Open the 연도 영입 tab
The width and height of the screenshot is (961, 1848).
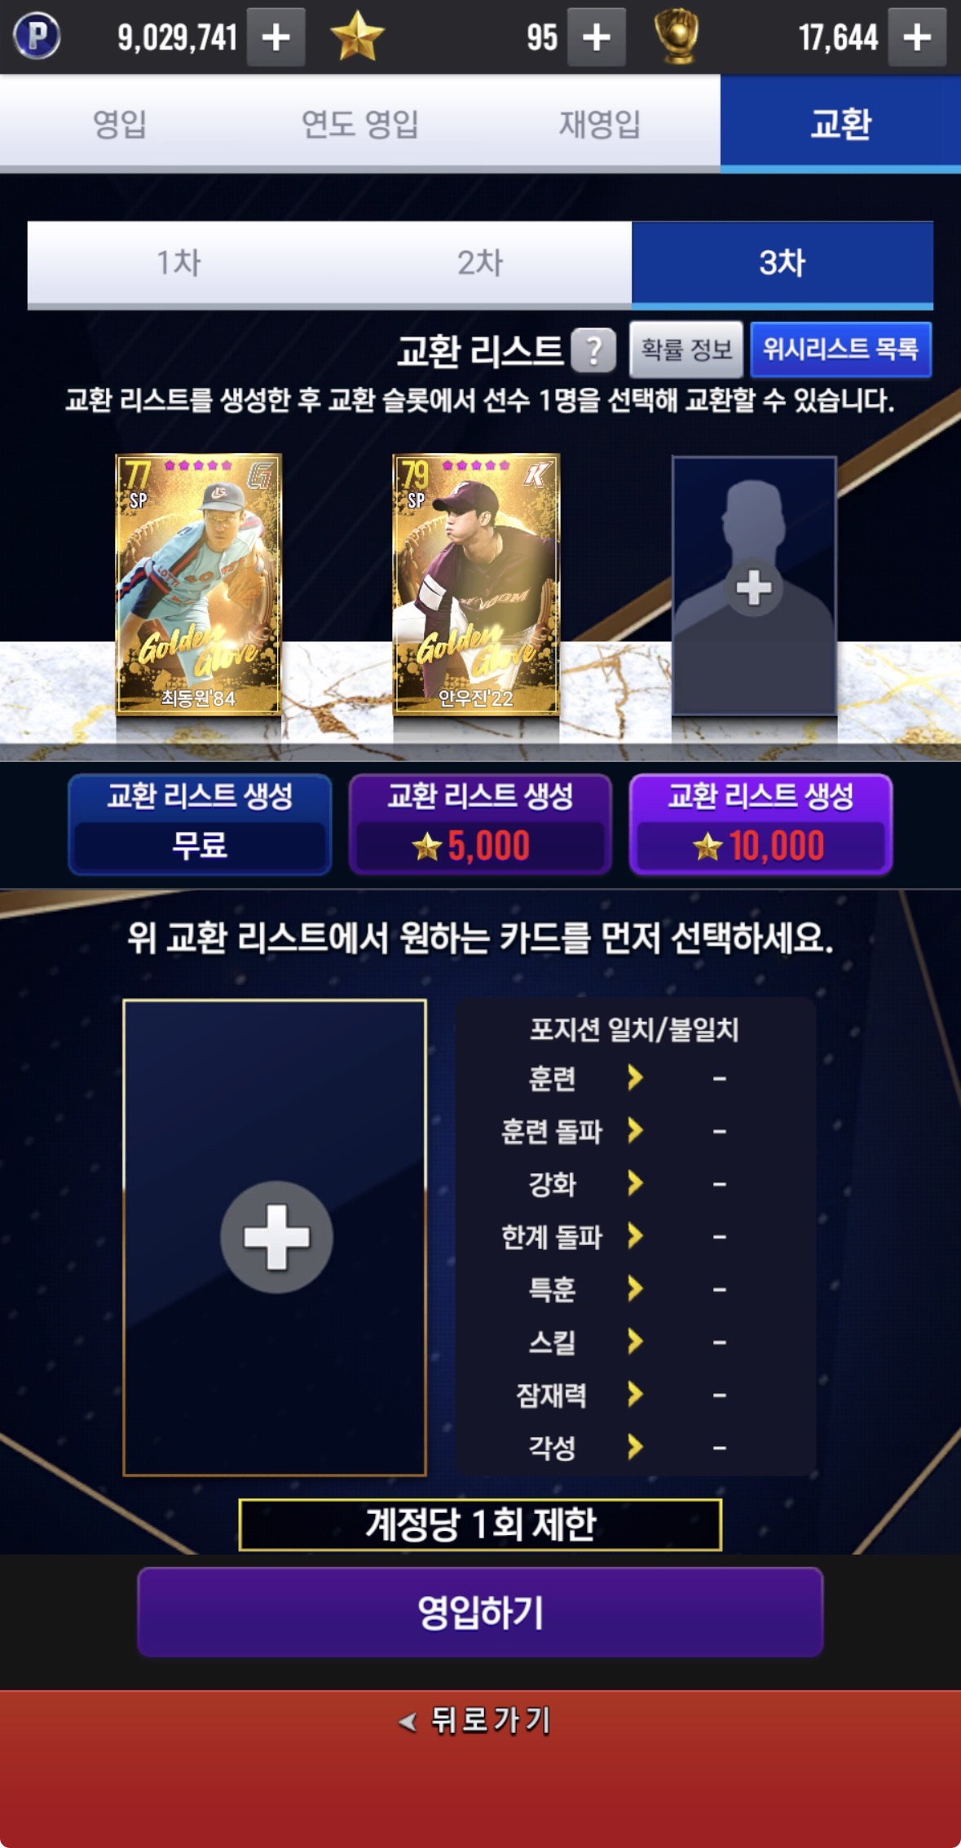pyautogui.click(x=359, y=124)
